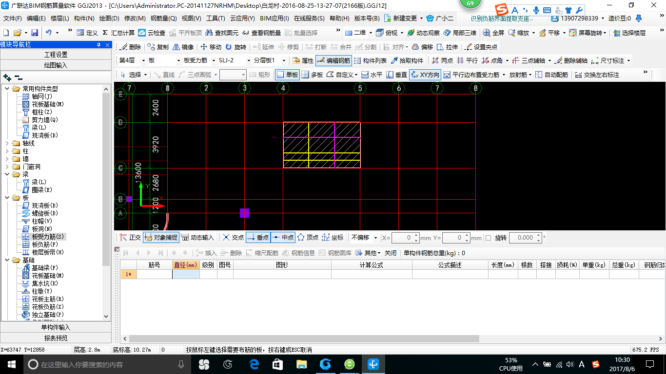Toggle 对象捕捉 object snap
666x374 pixels.
(161, 238)
